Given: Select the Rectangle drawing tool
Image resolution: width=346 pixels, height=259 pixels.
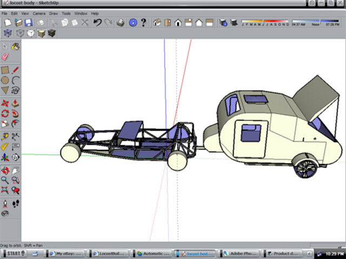Looking at the screenshot, I should (x=5, y=70).
